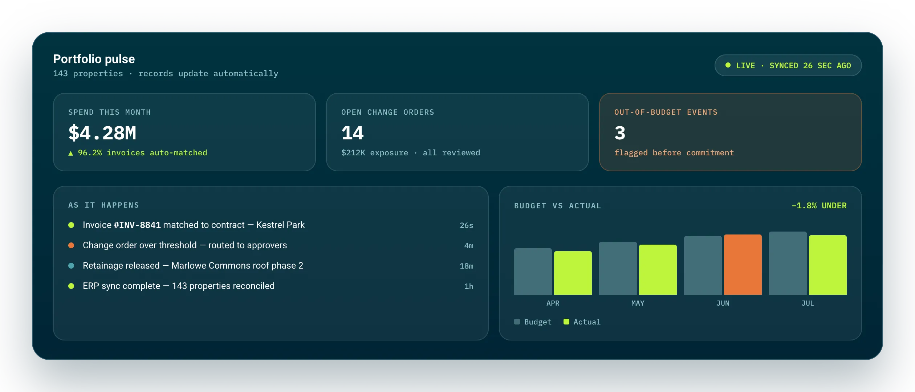Click the 26s timestamp
Viewport: 915px width, 392px height.
point(467,225)
